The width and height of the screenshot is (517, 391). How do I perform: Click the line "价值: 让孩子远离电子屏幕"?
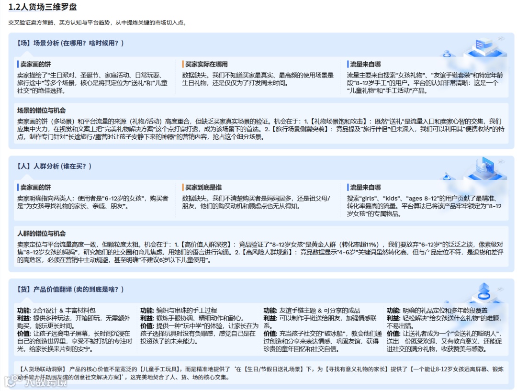coord(75,341)
